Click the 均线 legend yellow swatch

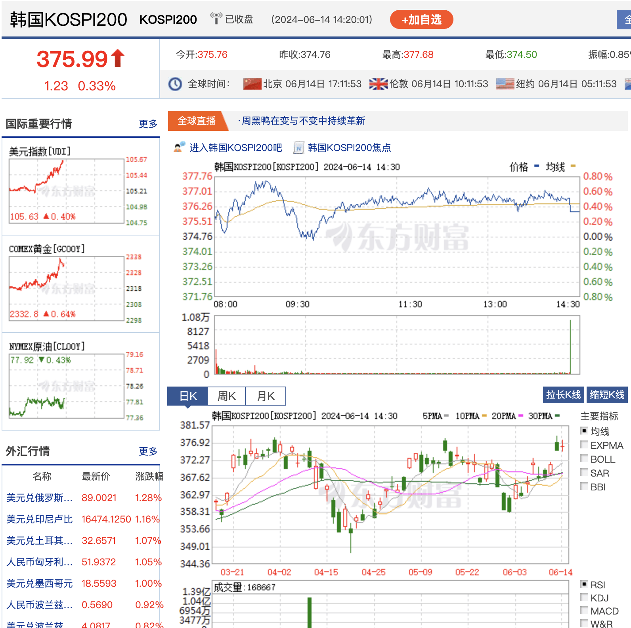pyautogui.click(x=573, y=166)
